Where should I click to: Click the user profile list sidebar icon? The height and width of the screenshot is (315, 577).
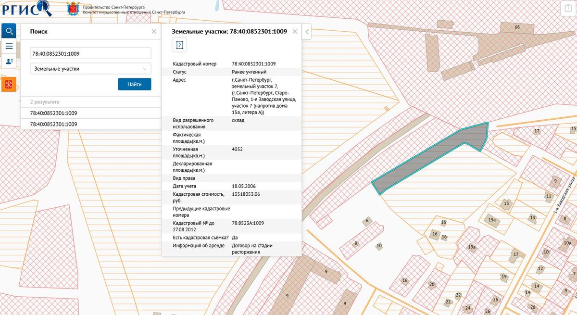pyautogui.click(x=9, y=62)
